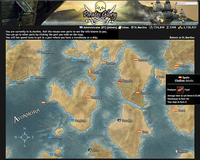
Task: Click the Inbox envelope icon
Action: (120, 27)
